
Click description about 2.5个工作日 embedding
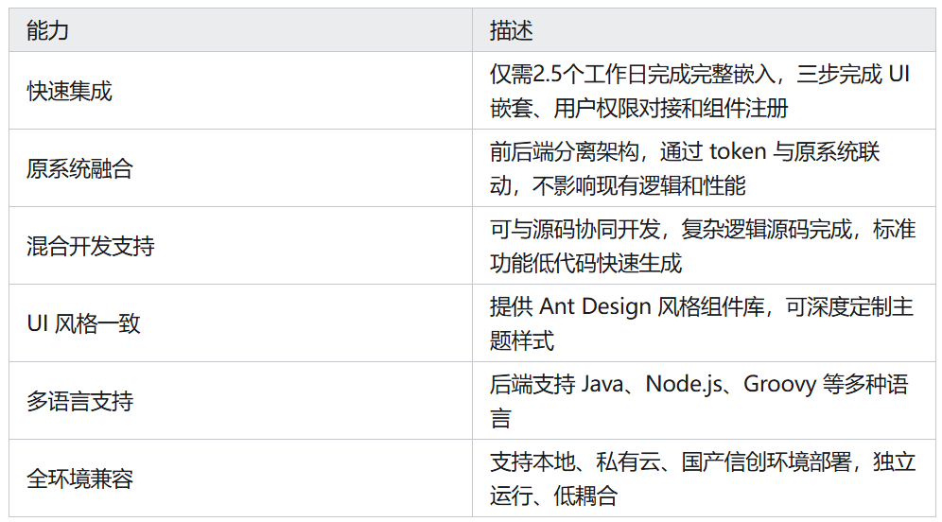(x=704, y=91)
